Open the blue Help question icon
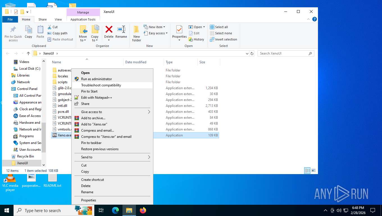This screenshot has width=382, height=216. 315,19
